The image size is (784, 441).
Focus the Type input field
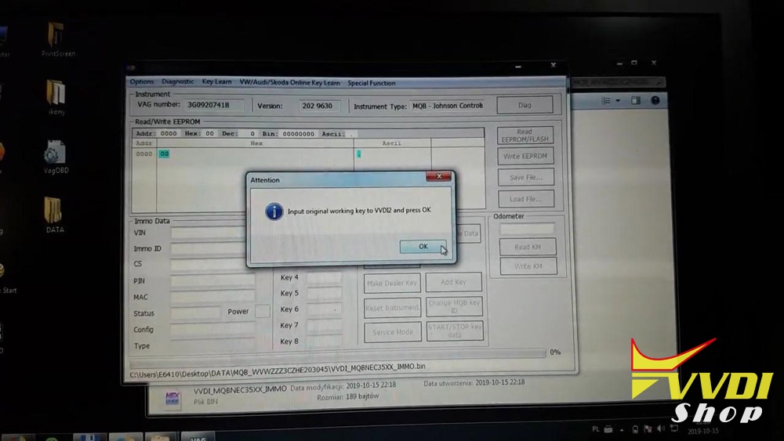pyautogui.click(x=212, y=345)
